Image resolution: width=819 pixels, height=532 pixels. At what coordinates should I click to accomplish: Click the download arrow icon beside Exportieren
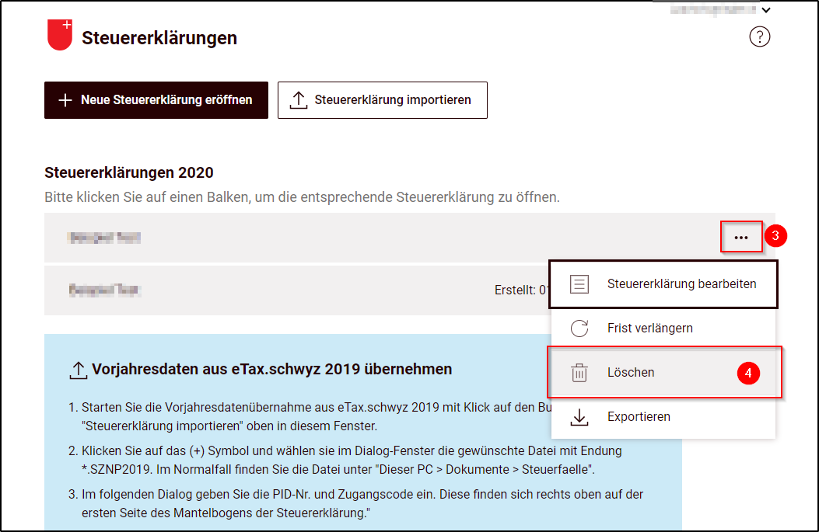[x=579, y=417]
